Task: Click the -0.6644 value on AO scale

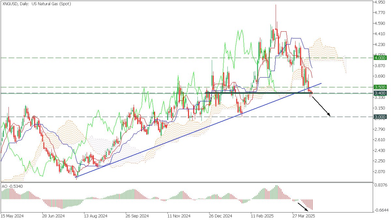Action: coord(381,210)
